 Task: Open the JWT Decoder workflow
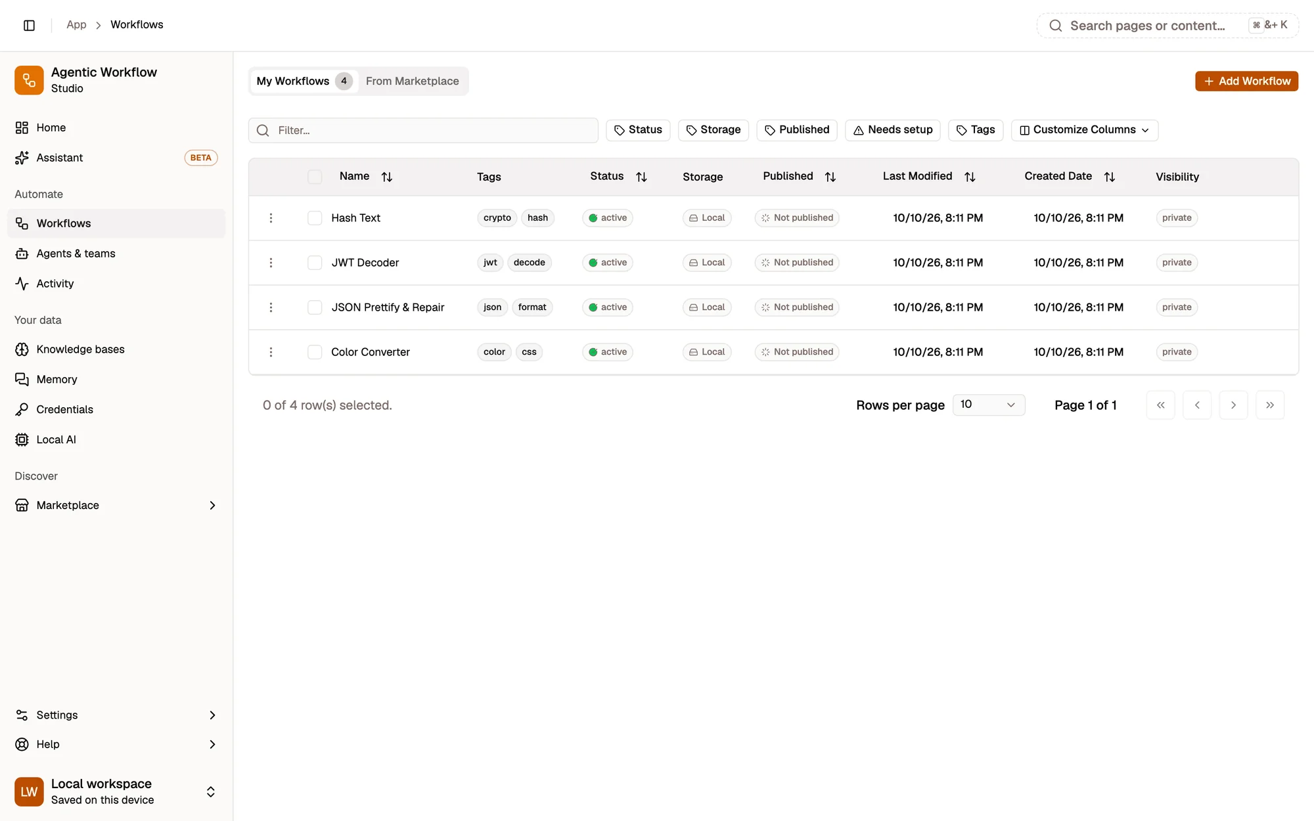point(365,263)
